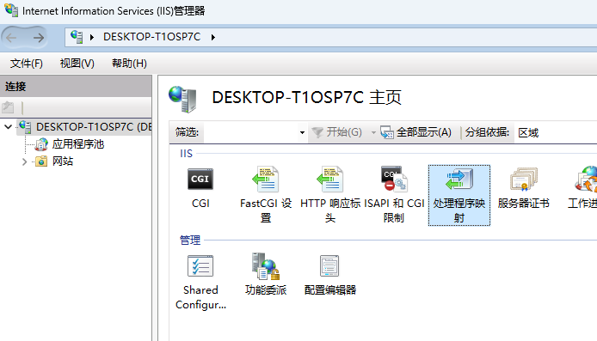Select 处理程序映射 feature icon
The image size is (597, 341).
point(459,195)
